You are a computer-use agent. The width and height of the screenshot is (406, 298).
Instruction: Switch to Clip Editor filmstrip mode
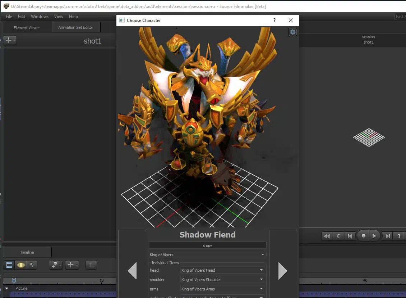coord(9,265)
